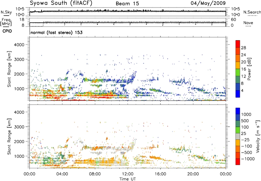The height and width of the screenshot is (181, 261).
Task: Click the blue bottom segment of Power colorbar
Action: pyautogui.click(x=238, y=94)
